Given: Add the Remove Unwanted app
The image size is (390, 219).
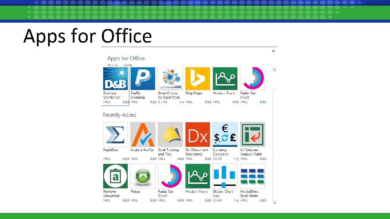Looking at the screenshot, I should 126,200.
